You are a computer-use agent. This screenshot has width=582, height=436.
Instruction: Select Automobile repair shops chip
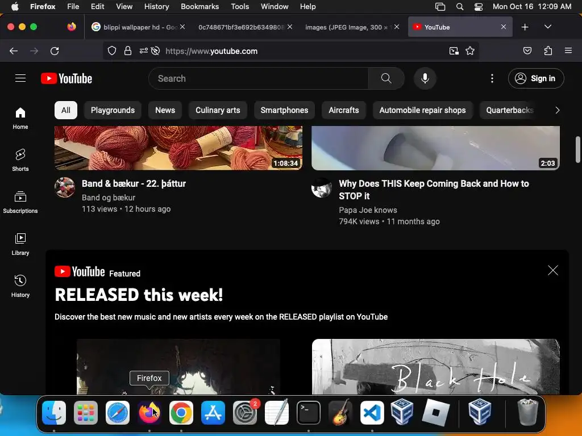point(422,110)
